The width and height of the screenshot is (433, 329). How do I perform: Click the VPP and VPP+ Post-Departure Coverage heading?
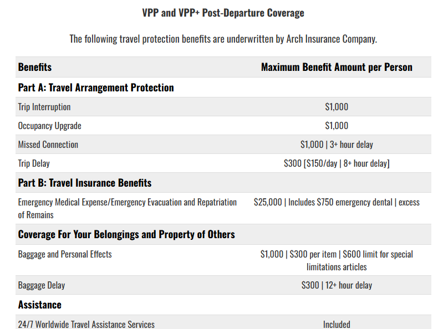click(x=223, y=13)
